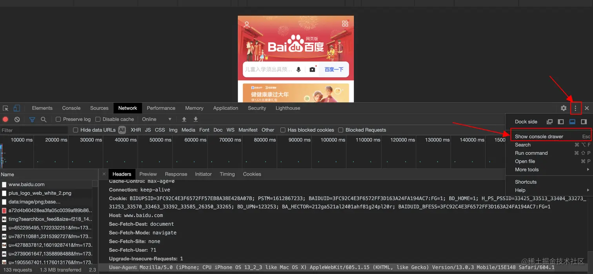Clear the network log
This screenshot has height=274, width=593.
pos(17,119)
